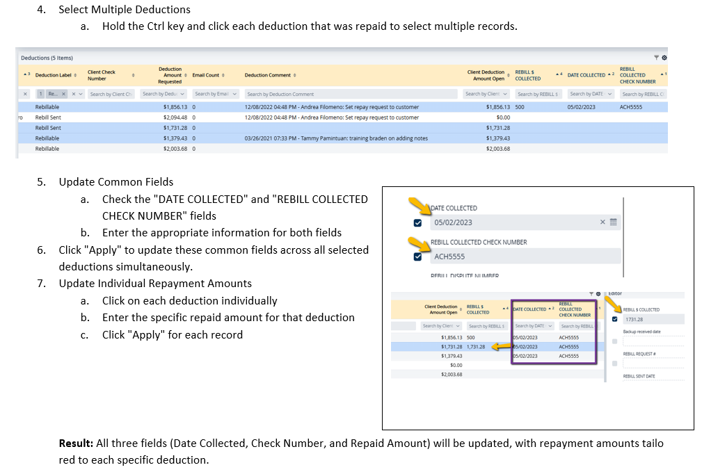The height and width of the screenshot is (472, 702).
Task: Uncheck the DATE COLLECTED checkbox
Action: pos(417,223)
